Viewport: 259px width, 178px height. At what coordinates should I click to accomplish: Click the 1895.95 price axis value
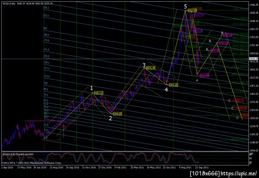point(254,13)
